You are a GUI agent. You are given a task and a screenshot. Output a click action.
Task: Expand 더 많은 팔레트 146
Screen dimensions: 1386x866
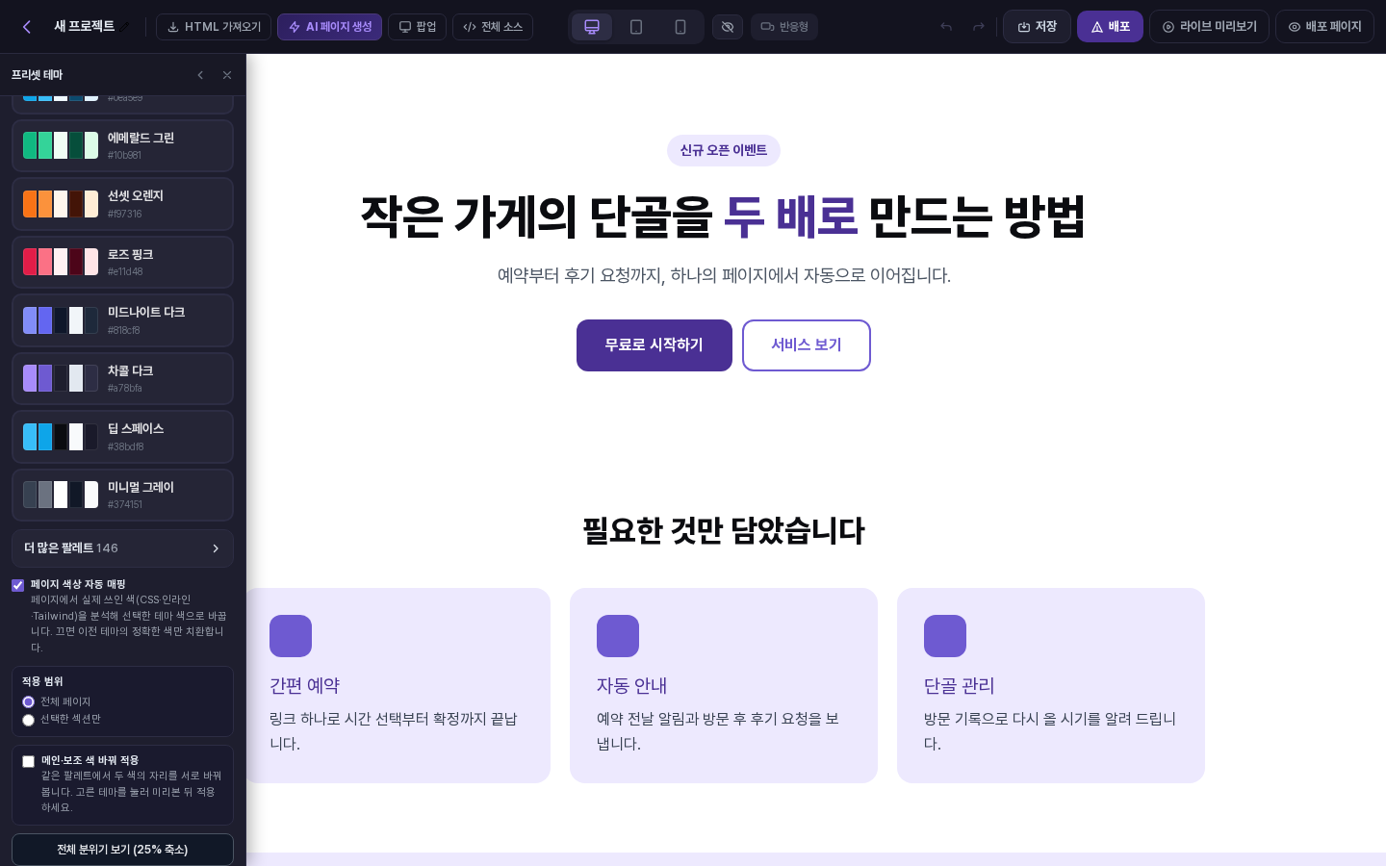tap(122, 548)
